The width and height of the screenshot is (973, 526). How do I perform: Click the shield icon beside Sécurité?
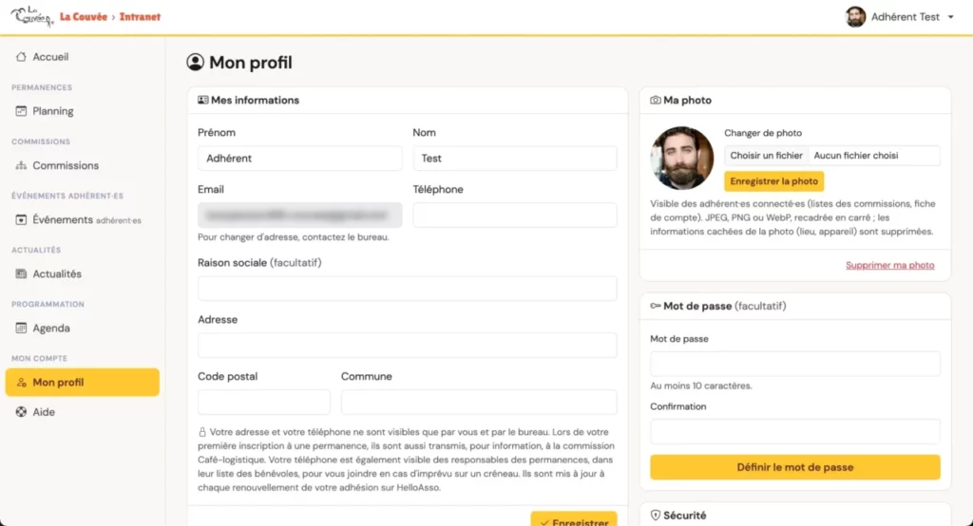(x=656, y=516)
